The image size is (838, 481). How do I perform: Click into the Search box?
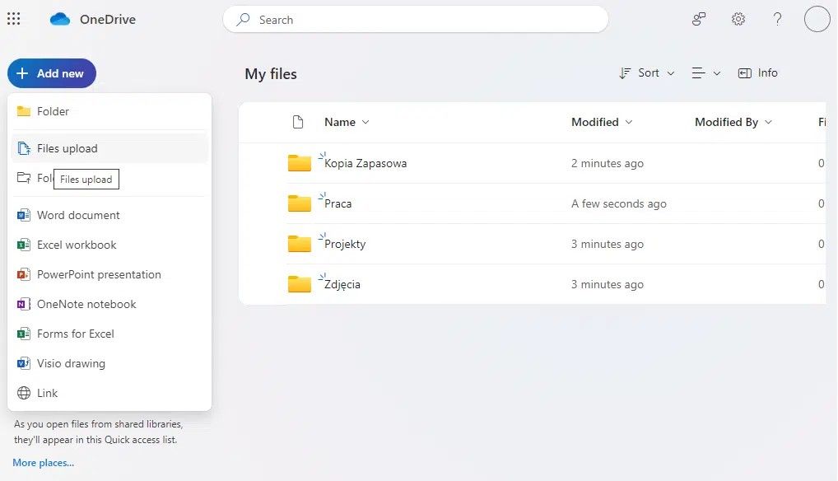click(x=416, y=20)
